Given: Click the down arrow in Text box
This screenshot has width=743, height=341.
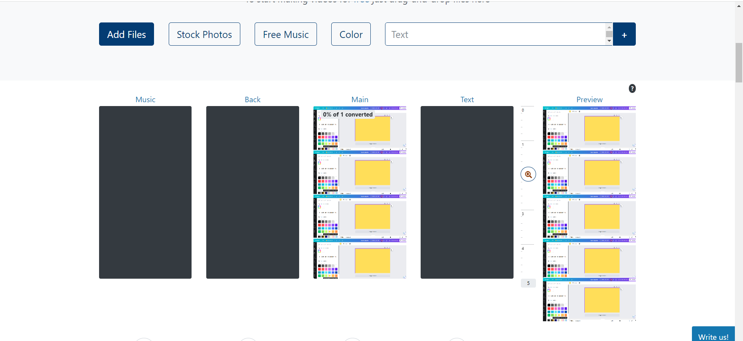Looking at the screenshot, I should [x=609, y=41].
